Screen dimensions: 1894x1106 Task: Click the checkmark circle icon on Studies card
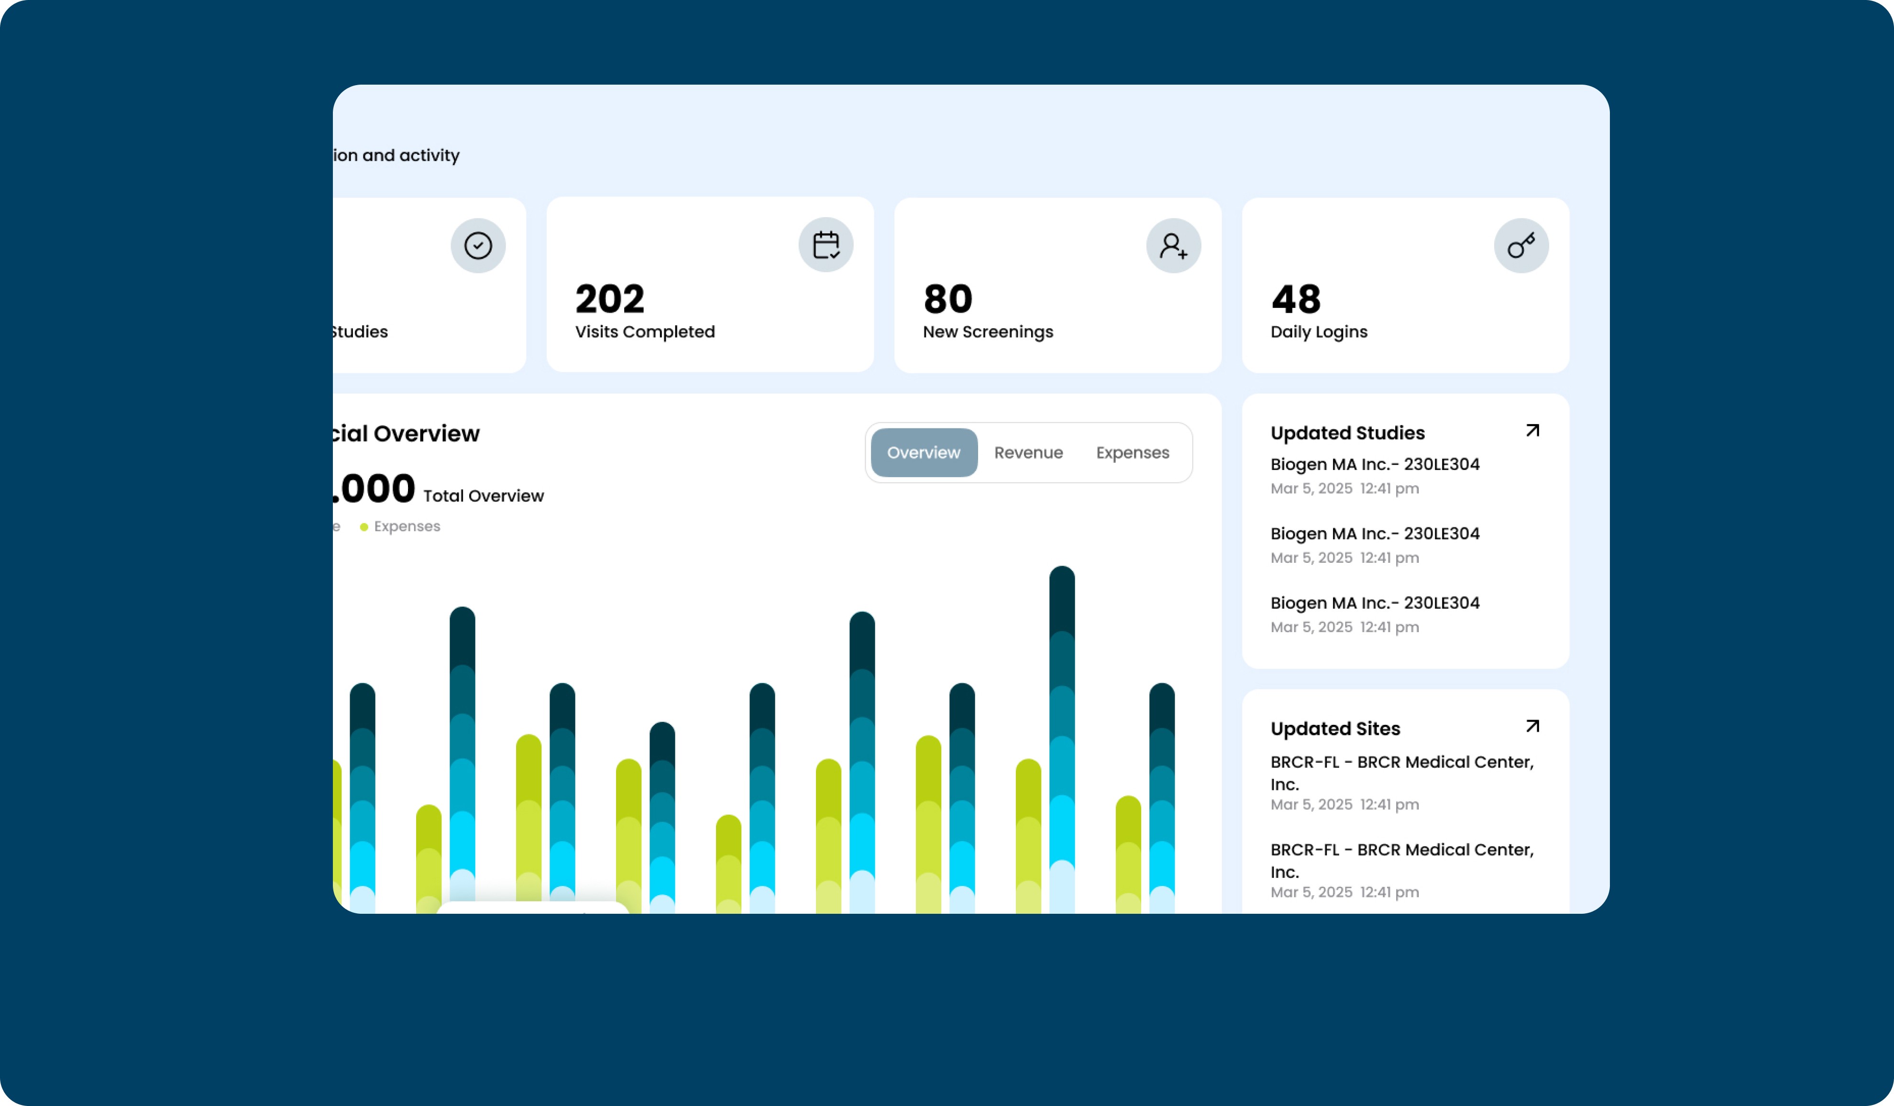pyautogui.click(x=478, y=246)
